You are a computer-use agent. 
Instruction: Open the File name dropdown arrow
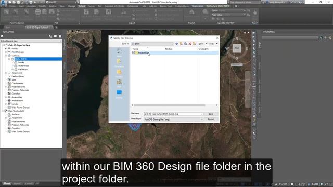point(201,114)
